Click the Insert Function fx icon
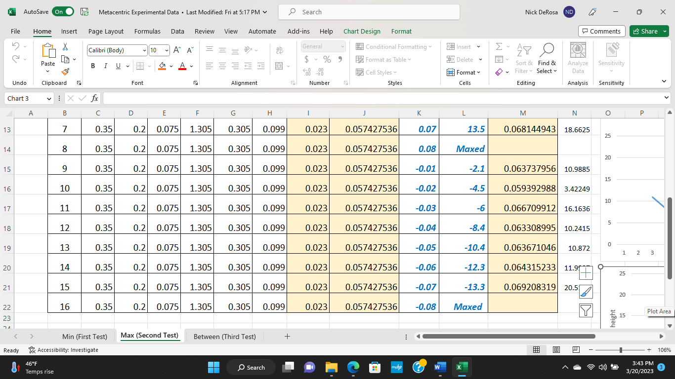This screenshot has width=675, height=379. click(x=94, y=98)
